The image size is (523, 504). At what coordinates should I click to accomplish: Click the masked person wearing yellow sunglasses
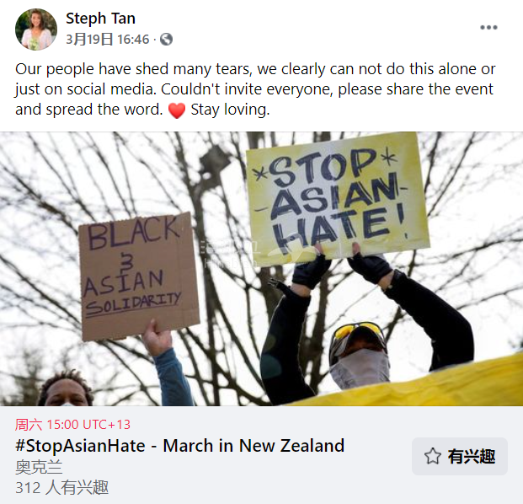[x=359, y=355]
